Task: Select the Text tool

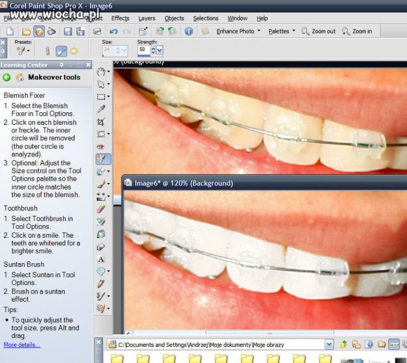Action: (101, 259)
